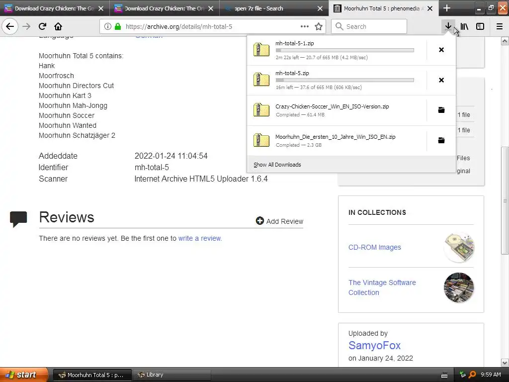Cancel the mh-total-5.zip download
The height and width of the screenshot is (382, 509).
tap(441, 80)
